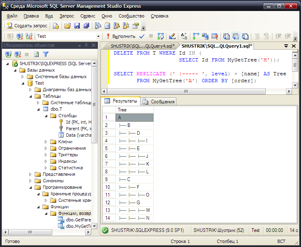Click the Save diskette icon
Viewport: 301px width, 247px height.
(77, 26)
